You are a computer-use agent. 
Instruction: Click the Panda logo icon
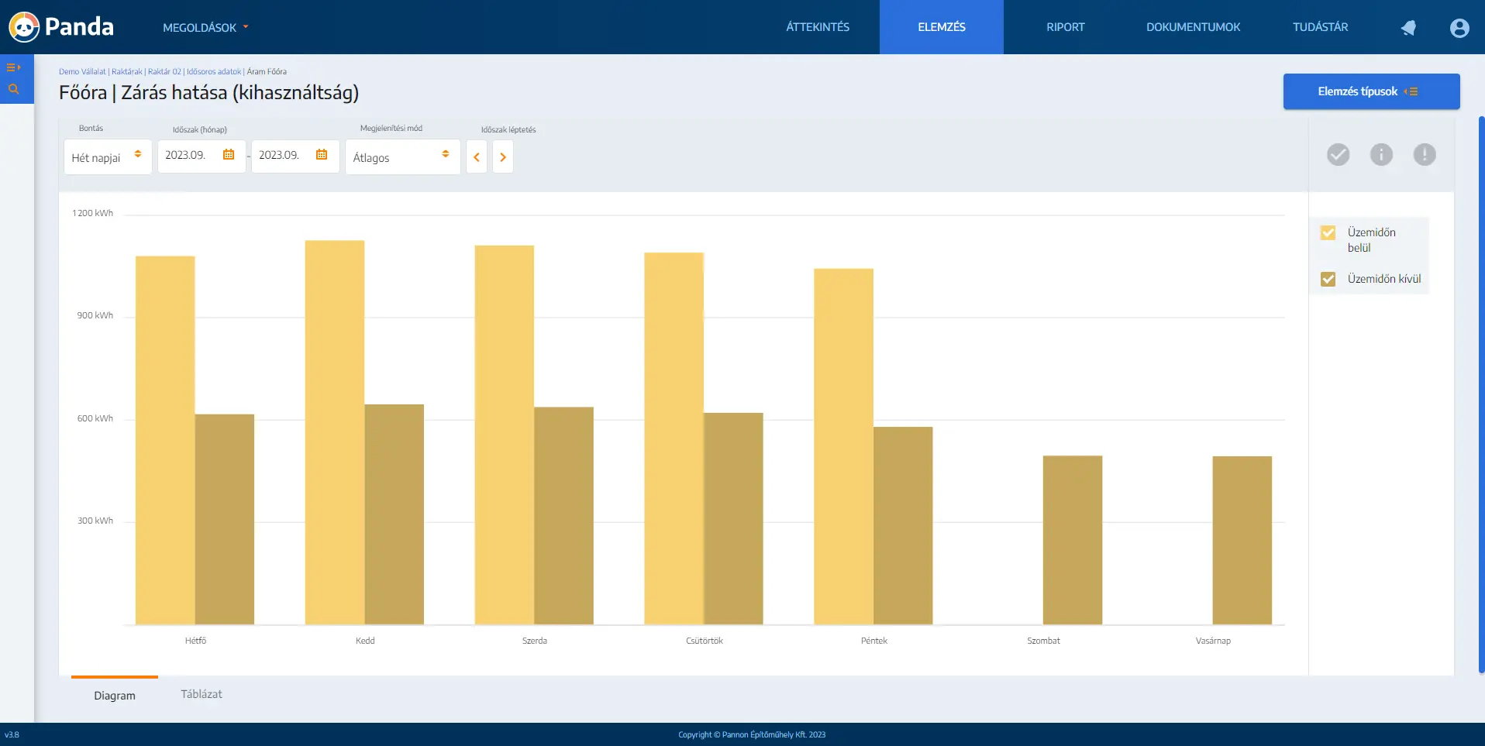point(24,27)
